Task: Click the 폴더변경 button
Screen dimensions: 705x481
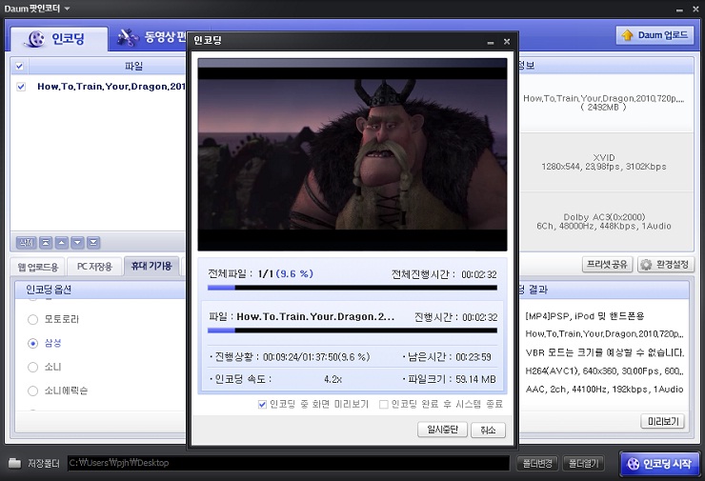Action: point(537,463)
